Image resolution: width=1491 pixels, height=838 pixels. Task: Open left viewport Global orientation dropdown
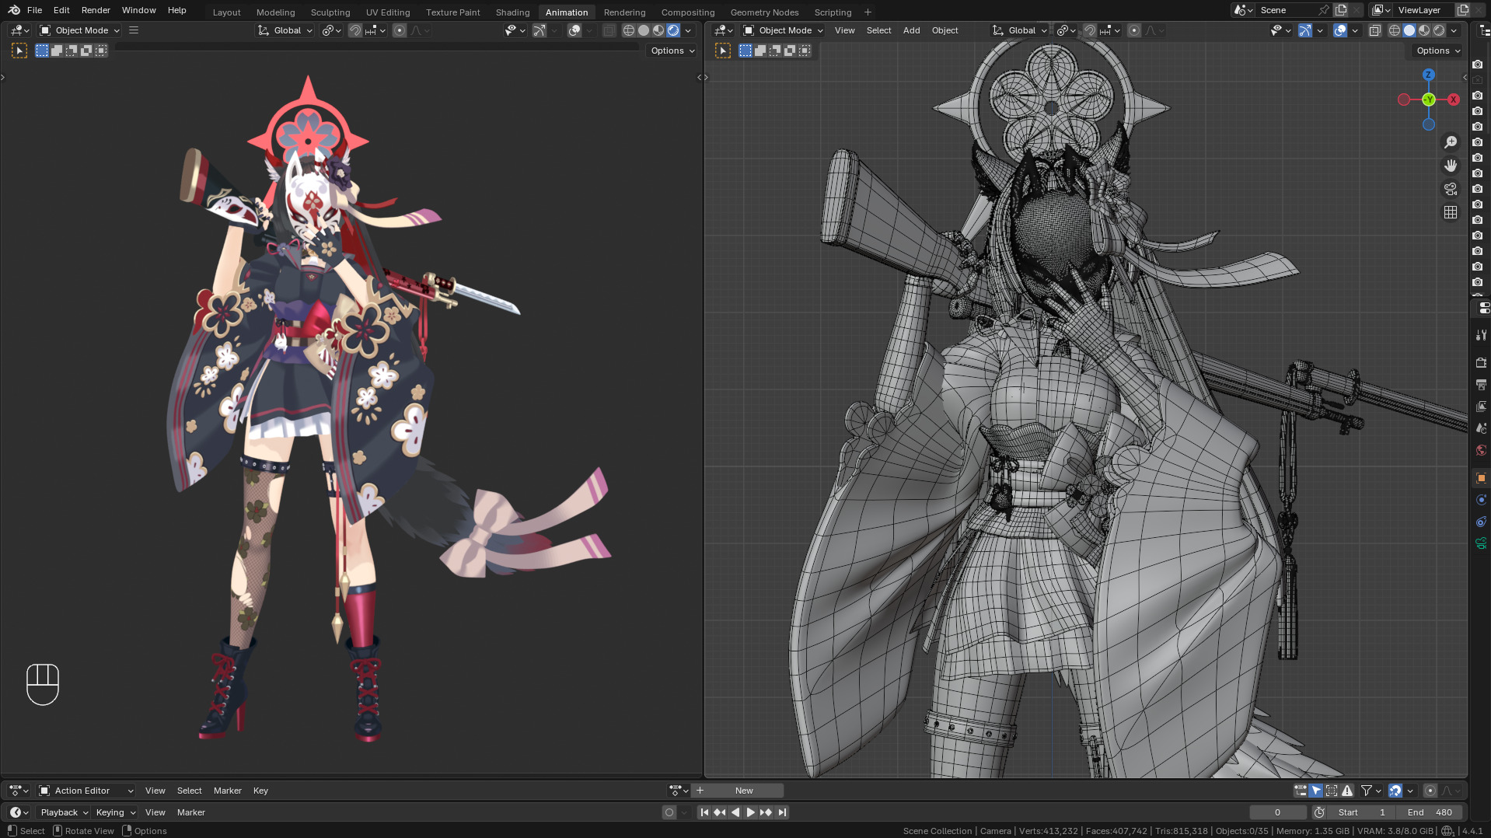tap(285, 30)
